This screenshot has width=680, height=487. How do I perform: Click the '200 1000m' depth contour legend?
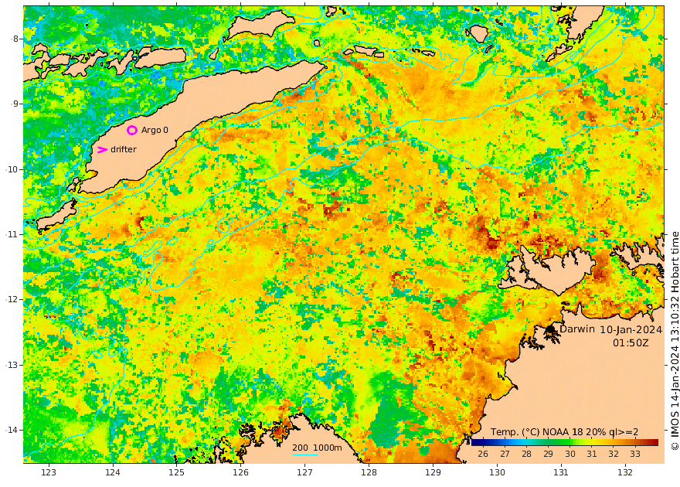pos(317,448)
